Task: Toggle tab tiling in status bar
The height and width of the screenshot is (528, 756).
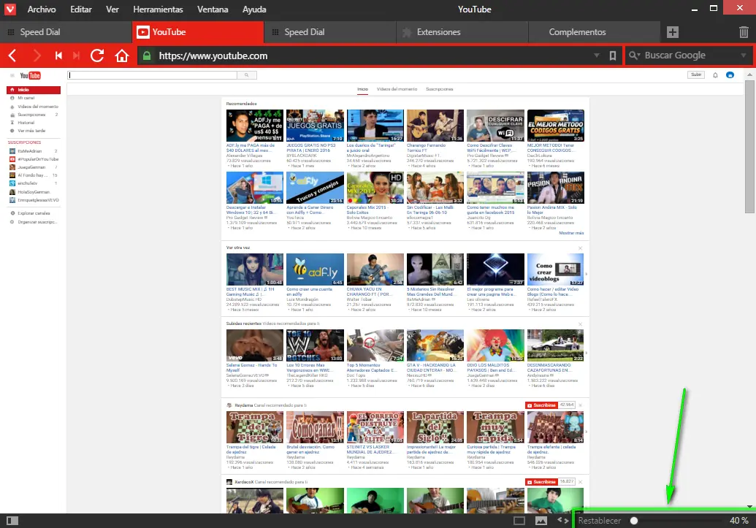Action: coord(519,521)
